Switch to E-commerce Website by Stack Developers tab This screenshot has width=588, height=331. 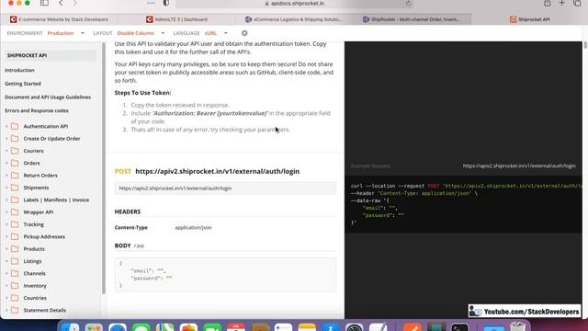tap(59, 19)
